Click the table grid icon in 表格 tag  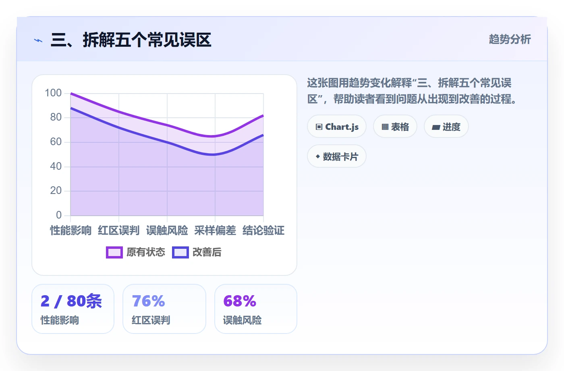point(385,127)
